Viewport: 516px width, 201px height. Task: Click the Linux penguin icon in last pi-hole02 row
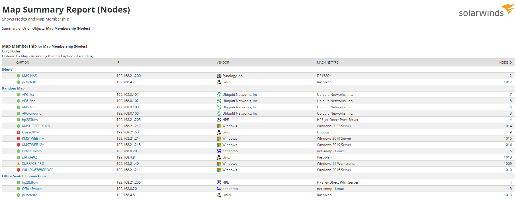click(x=219, y=195)
